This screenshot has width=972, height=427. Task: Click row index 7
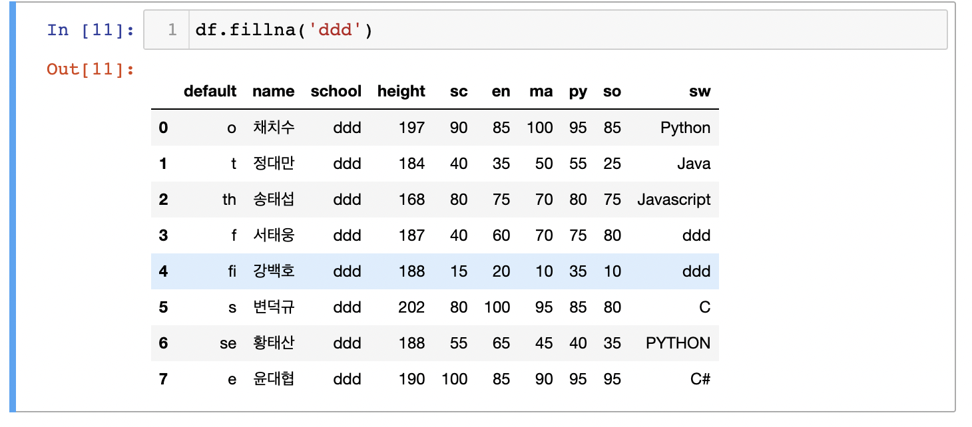[163, 379]
